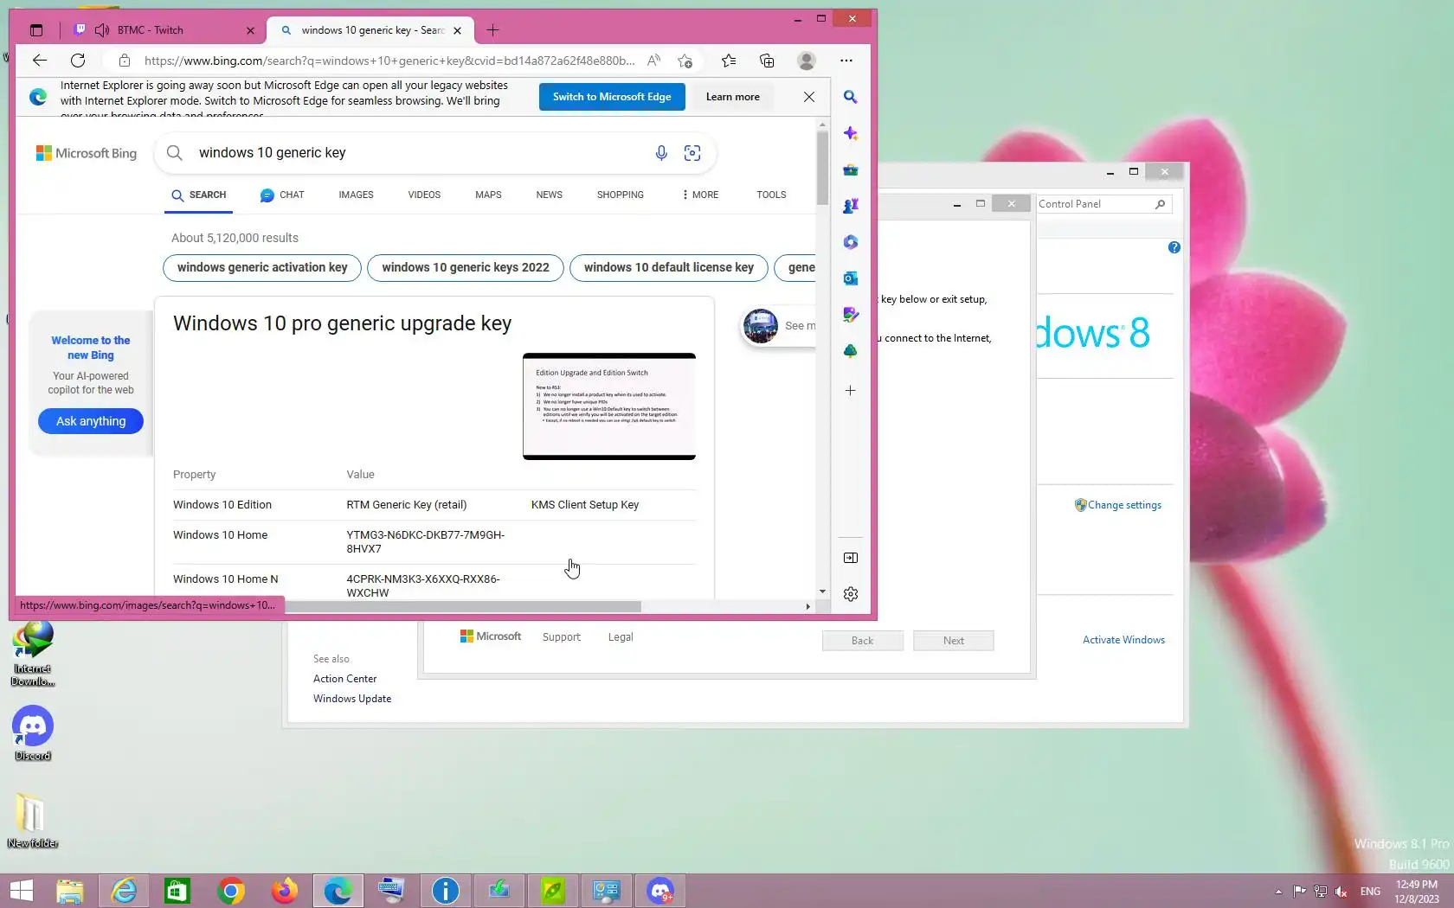
Task: Open tab actions menu icon
Action: pos(36,30)
